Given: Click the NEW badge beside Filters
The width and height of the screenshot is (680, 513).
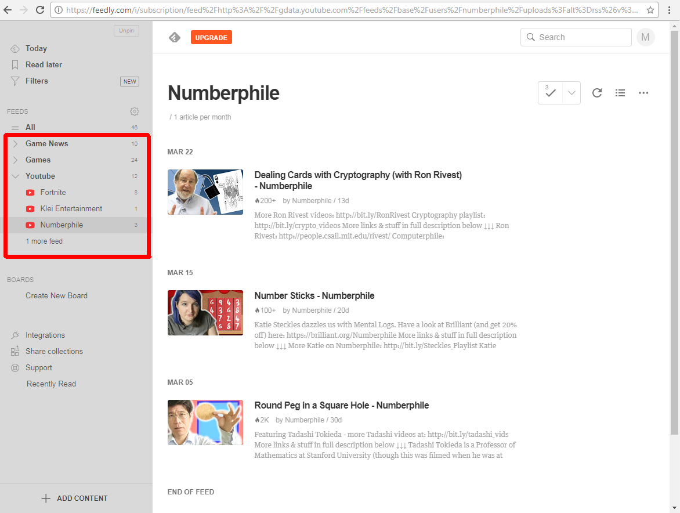Looking at the screenshot, I should 129,81.
